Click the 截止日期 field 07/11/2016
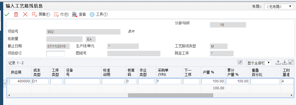Image resolution: width=296 pixels, height=105 pixels. click(58, 46)
